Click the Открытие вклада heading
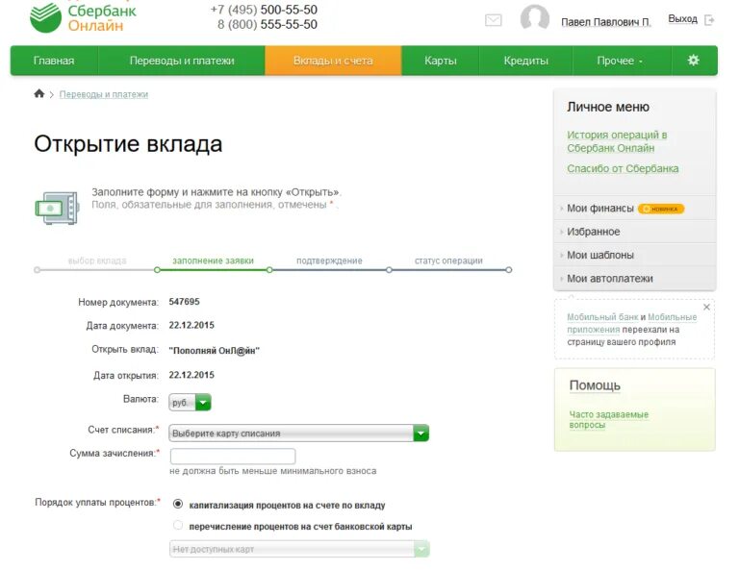 [x=128, y=143]
